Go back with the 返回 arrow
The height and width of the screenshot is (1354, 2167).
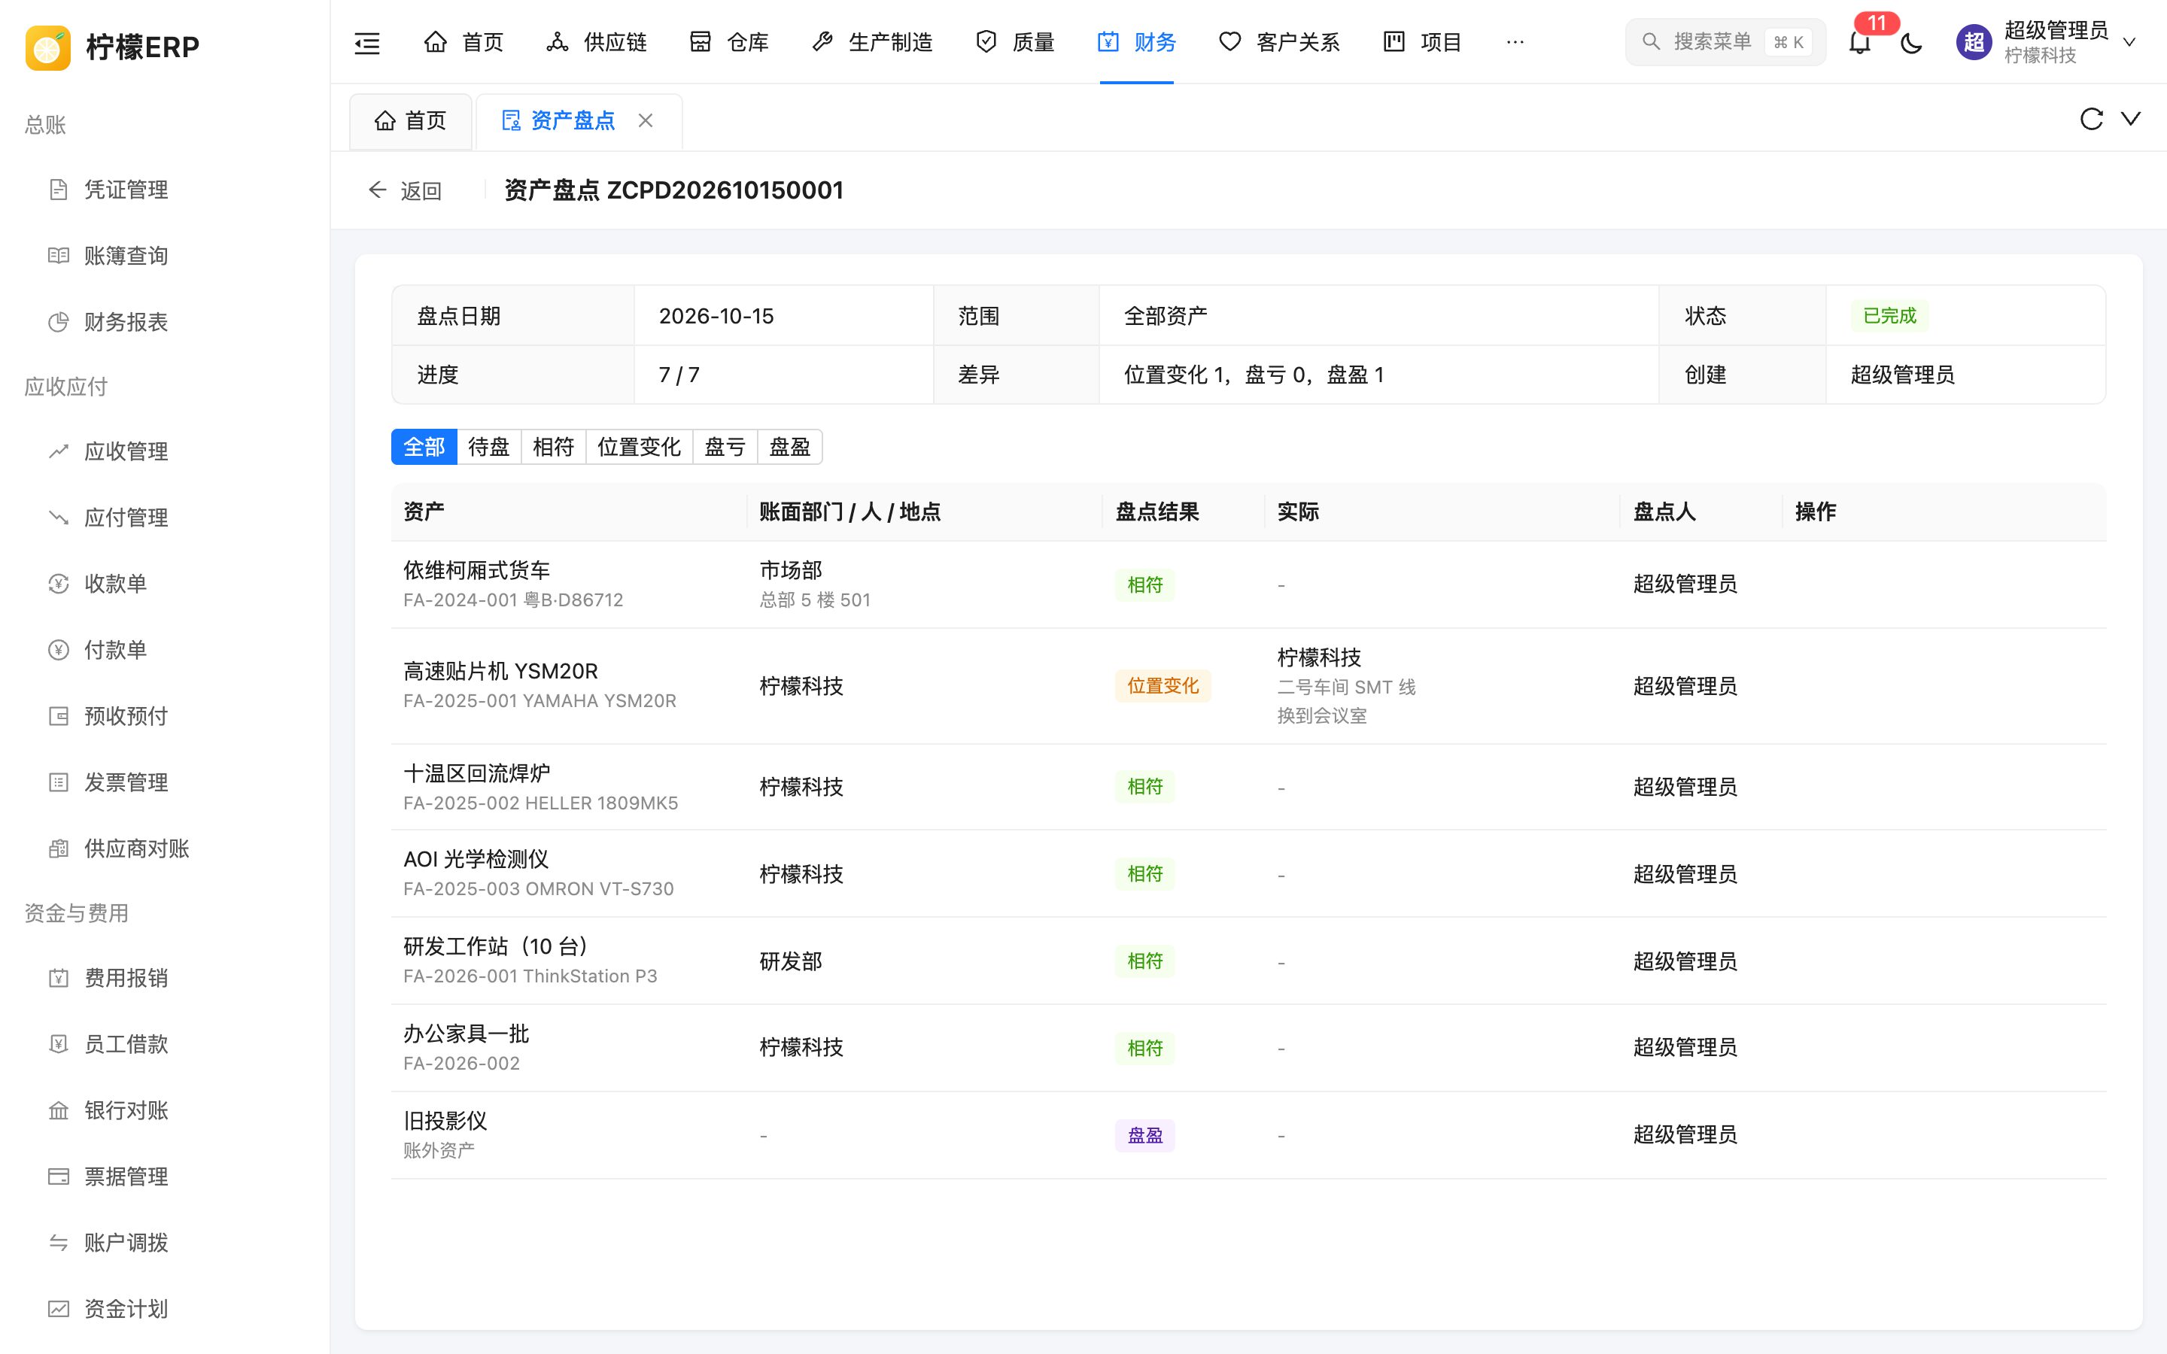[x=405, y=191]
